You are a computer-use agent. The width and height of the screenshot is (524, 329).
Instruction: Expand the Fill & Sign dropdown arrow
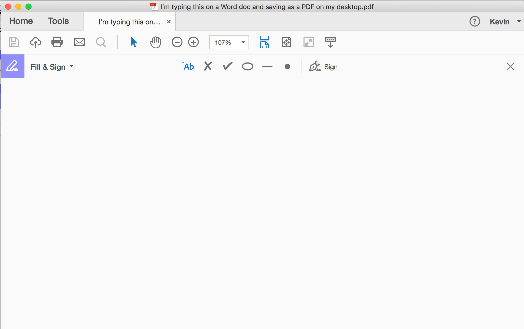click(72, 66)
